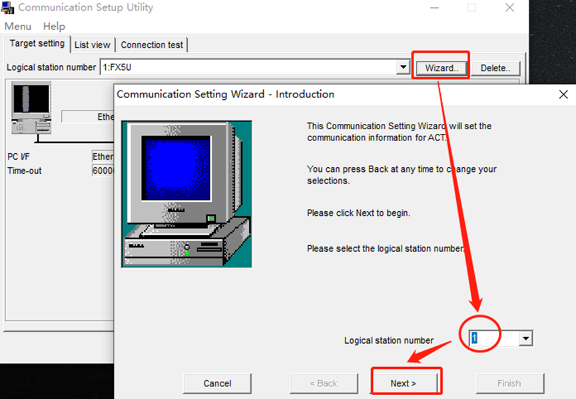Switch to the Connection test tab
This screenshot has height=399, width=576.
click(x=152, y=44)
